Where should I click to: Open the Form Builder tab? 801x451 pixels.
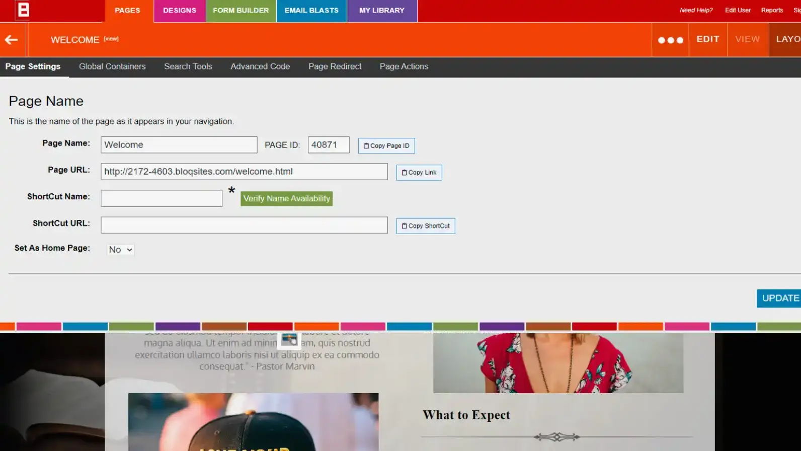(241, 11)
